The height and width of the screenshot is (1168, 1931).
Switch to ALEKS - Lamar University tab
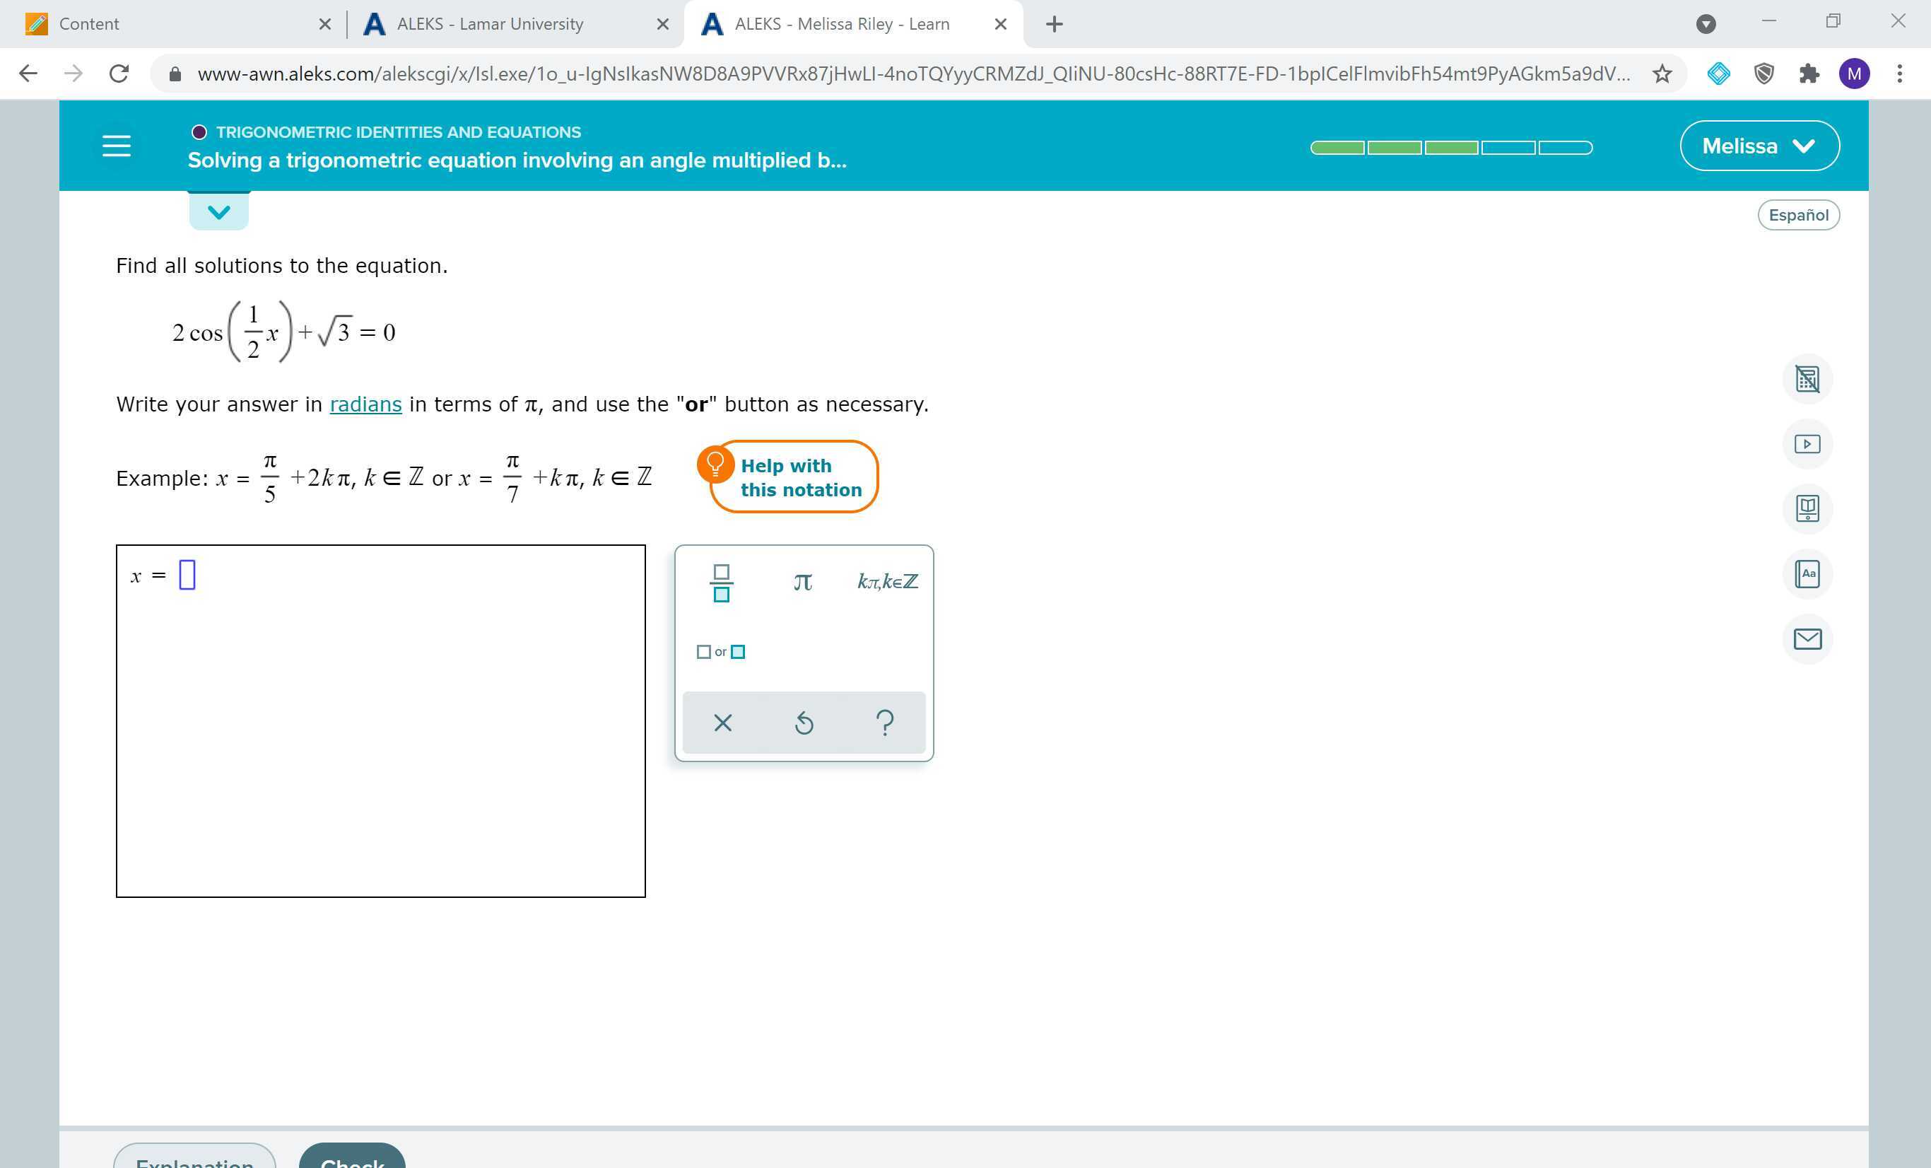pos(490,24)
